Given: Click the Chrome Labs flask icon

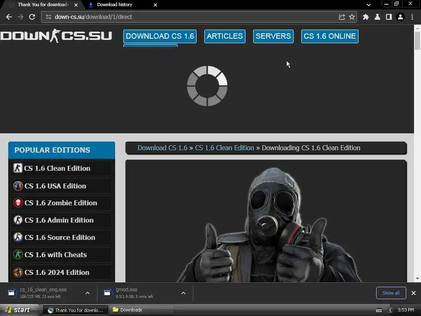Looking at the screenshot, I should 377,17.
